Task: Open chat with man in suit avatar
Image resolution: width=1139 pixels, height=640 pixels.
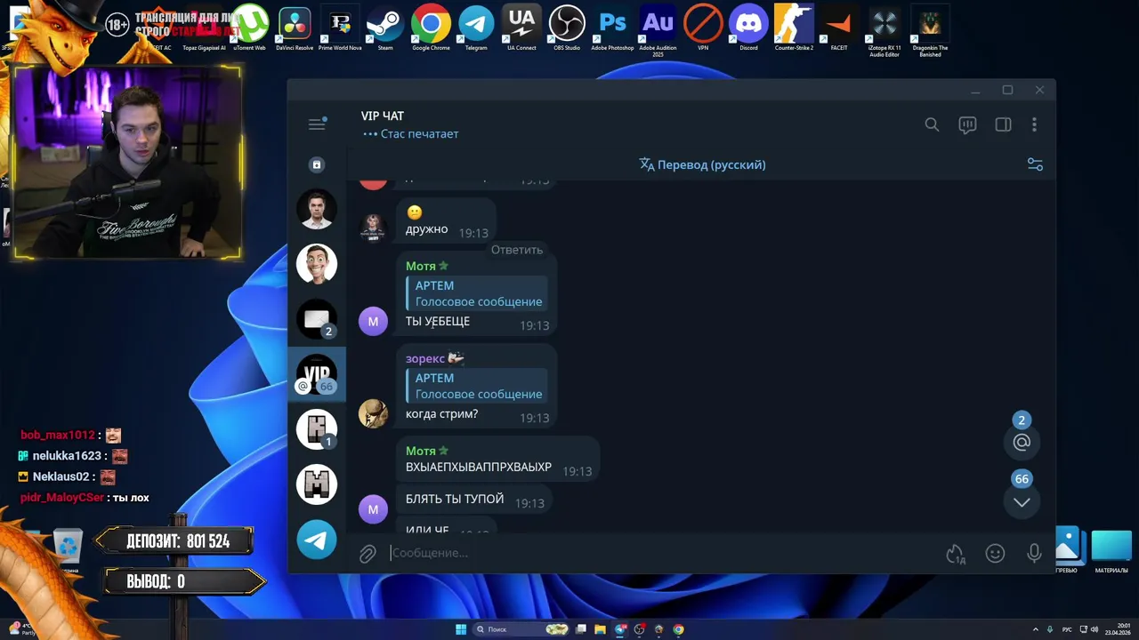Action: 317,210
